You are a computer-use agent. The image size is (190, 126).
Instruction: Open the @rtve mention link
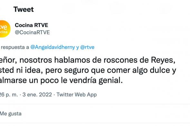[x=87, y=47]
